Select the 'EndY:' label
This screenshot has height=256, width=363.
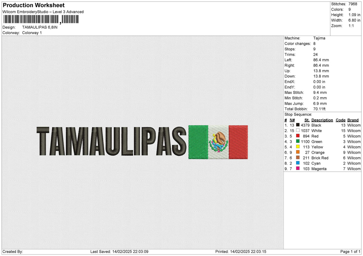290,87
